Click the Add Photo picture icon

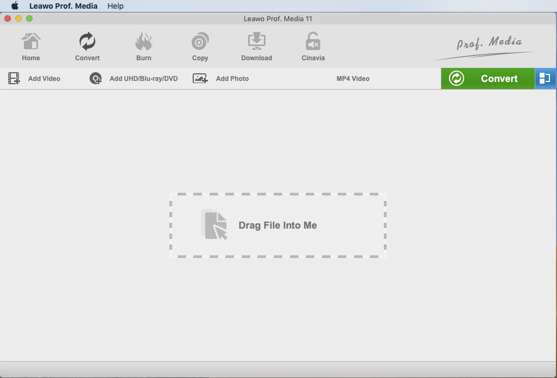click(x=200, y=79)
